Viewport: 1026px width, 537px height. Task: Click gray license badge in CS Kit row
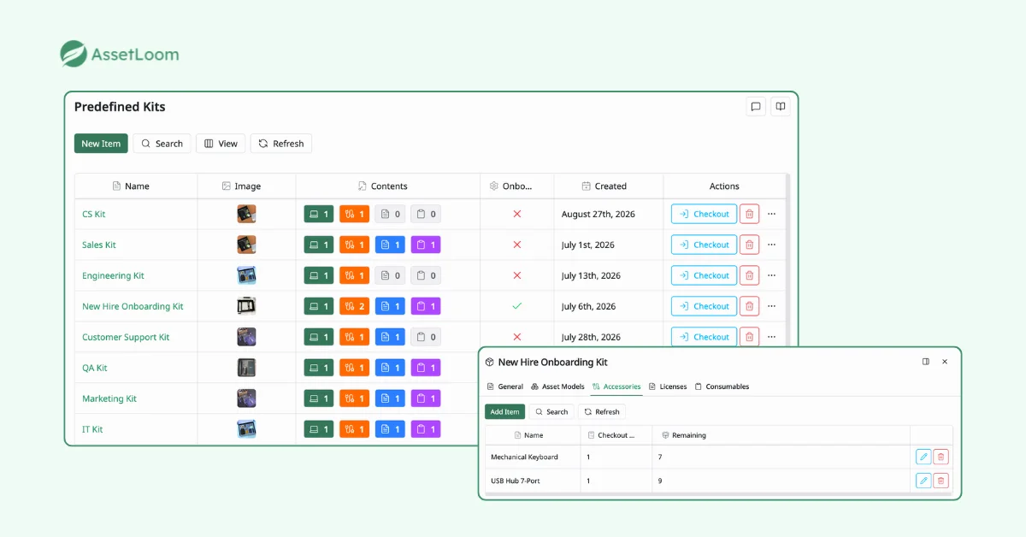(390, 214)
